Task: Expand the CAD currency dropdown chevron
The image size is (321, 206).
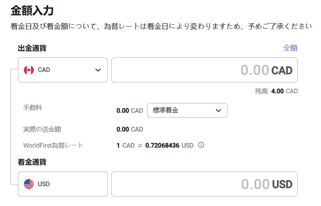Action: [x=98, y=70]
